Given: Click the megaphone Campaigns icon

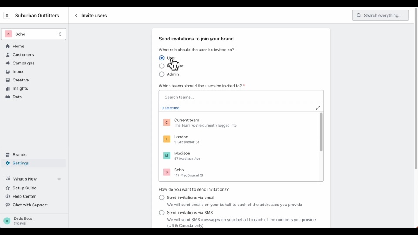Looking at the screenshot, I should click(x=8, y=63).
